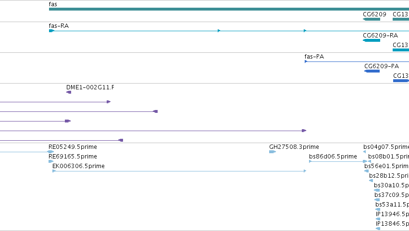Click the bs56e01.5prime EST glyph
409x231 pixels.
click(367, 171)
